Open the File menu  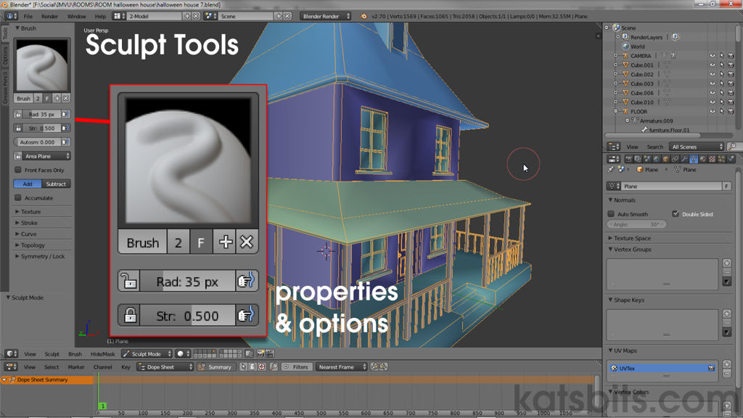[x=28, y=16]
